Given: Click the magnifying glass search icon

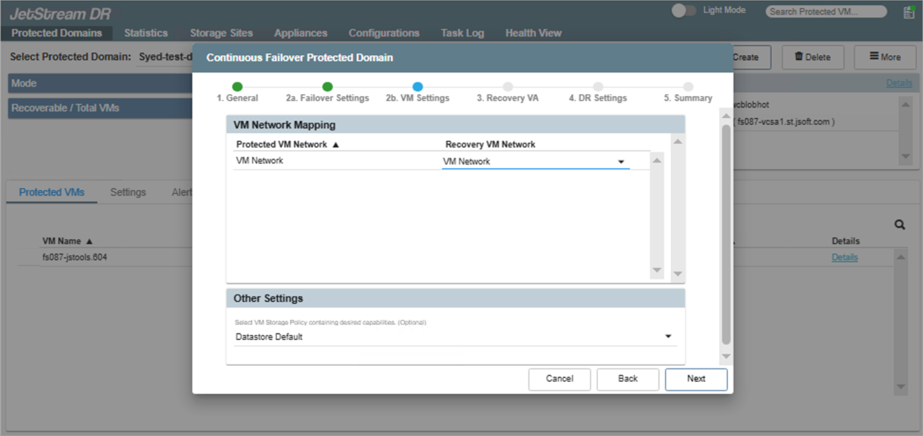Looking at the screenshot, I should 900,225.
